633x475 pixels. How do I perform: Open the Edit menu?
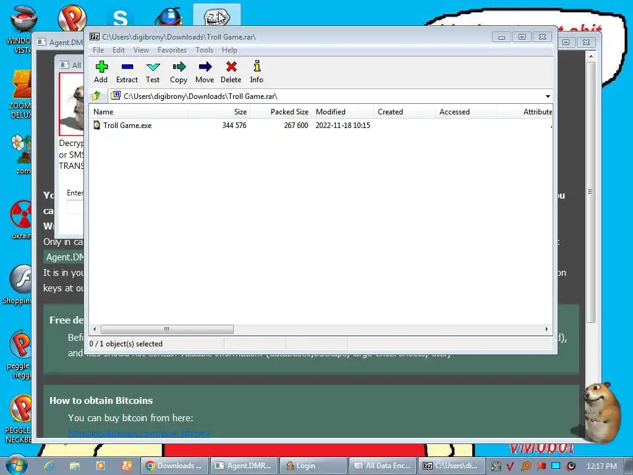118,50
